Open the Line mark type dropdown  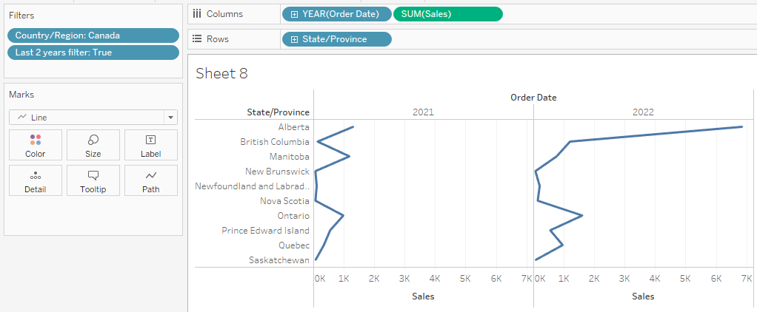pyautogui.click(x=171, y=117)
